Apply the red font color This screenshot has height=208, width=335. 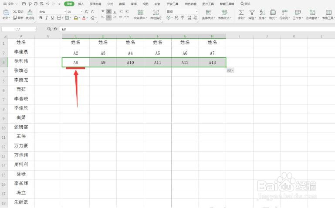(84, 18)
